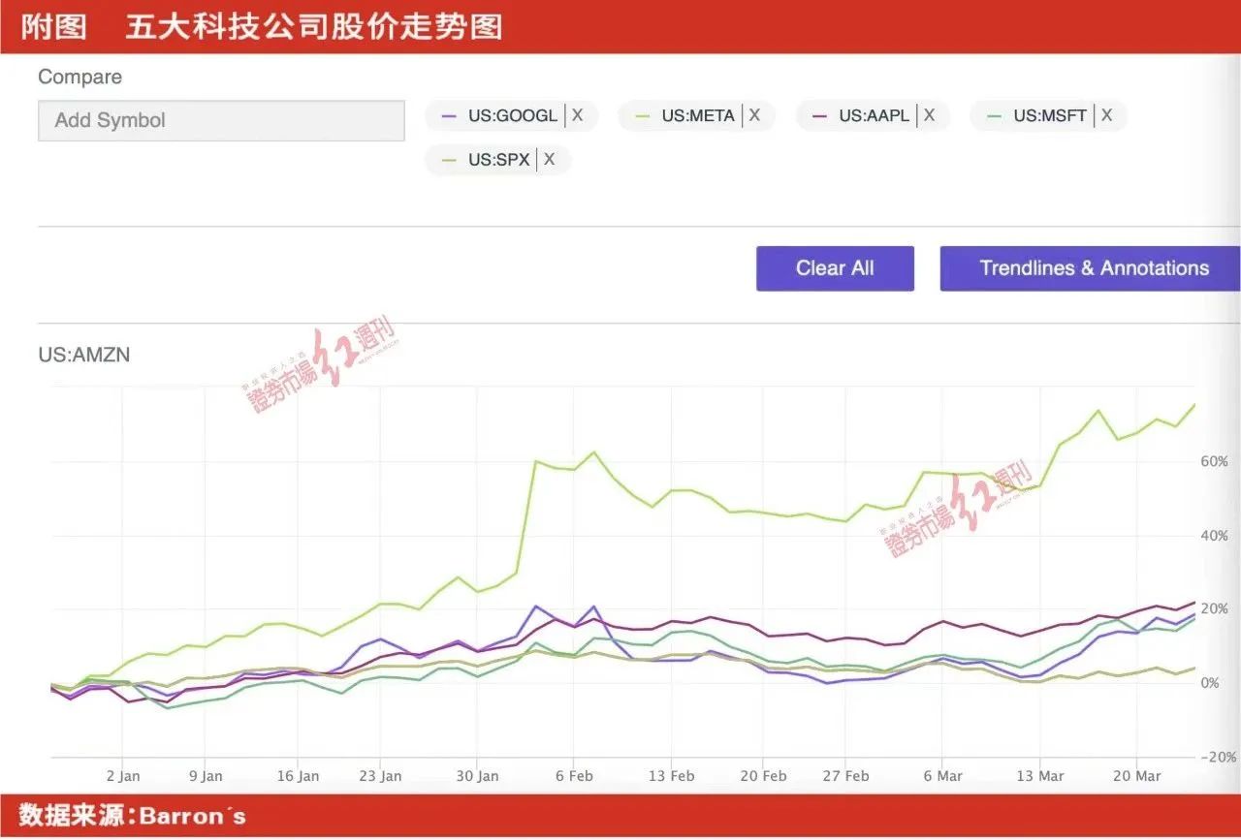The image size is (1241, 840).
Task: Click the purple line marker beside US:GOOGL
Action: coord(449,116)
